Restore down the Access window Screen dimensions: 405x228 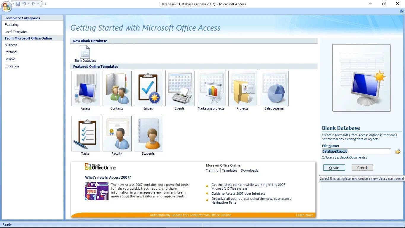[x=384, y=4]
